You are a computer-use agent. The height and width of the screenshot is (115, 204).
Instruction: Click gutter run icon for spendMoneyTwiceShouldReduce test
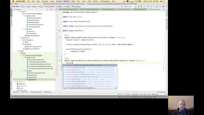[59, 61]
